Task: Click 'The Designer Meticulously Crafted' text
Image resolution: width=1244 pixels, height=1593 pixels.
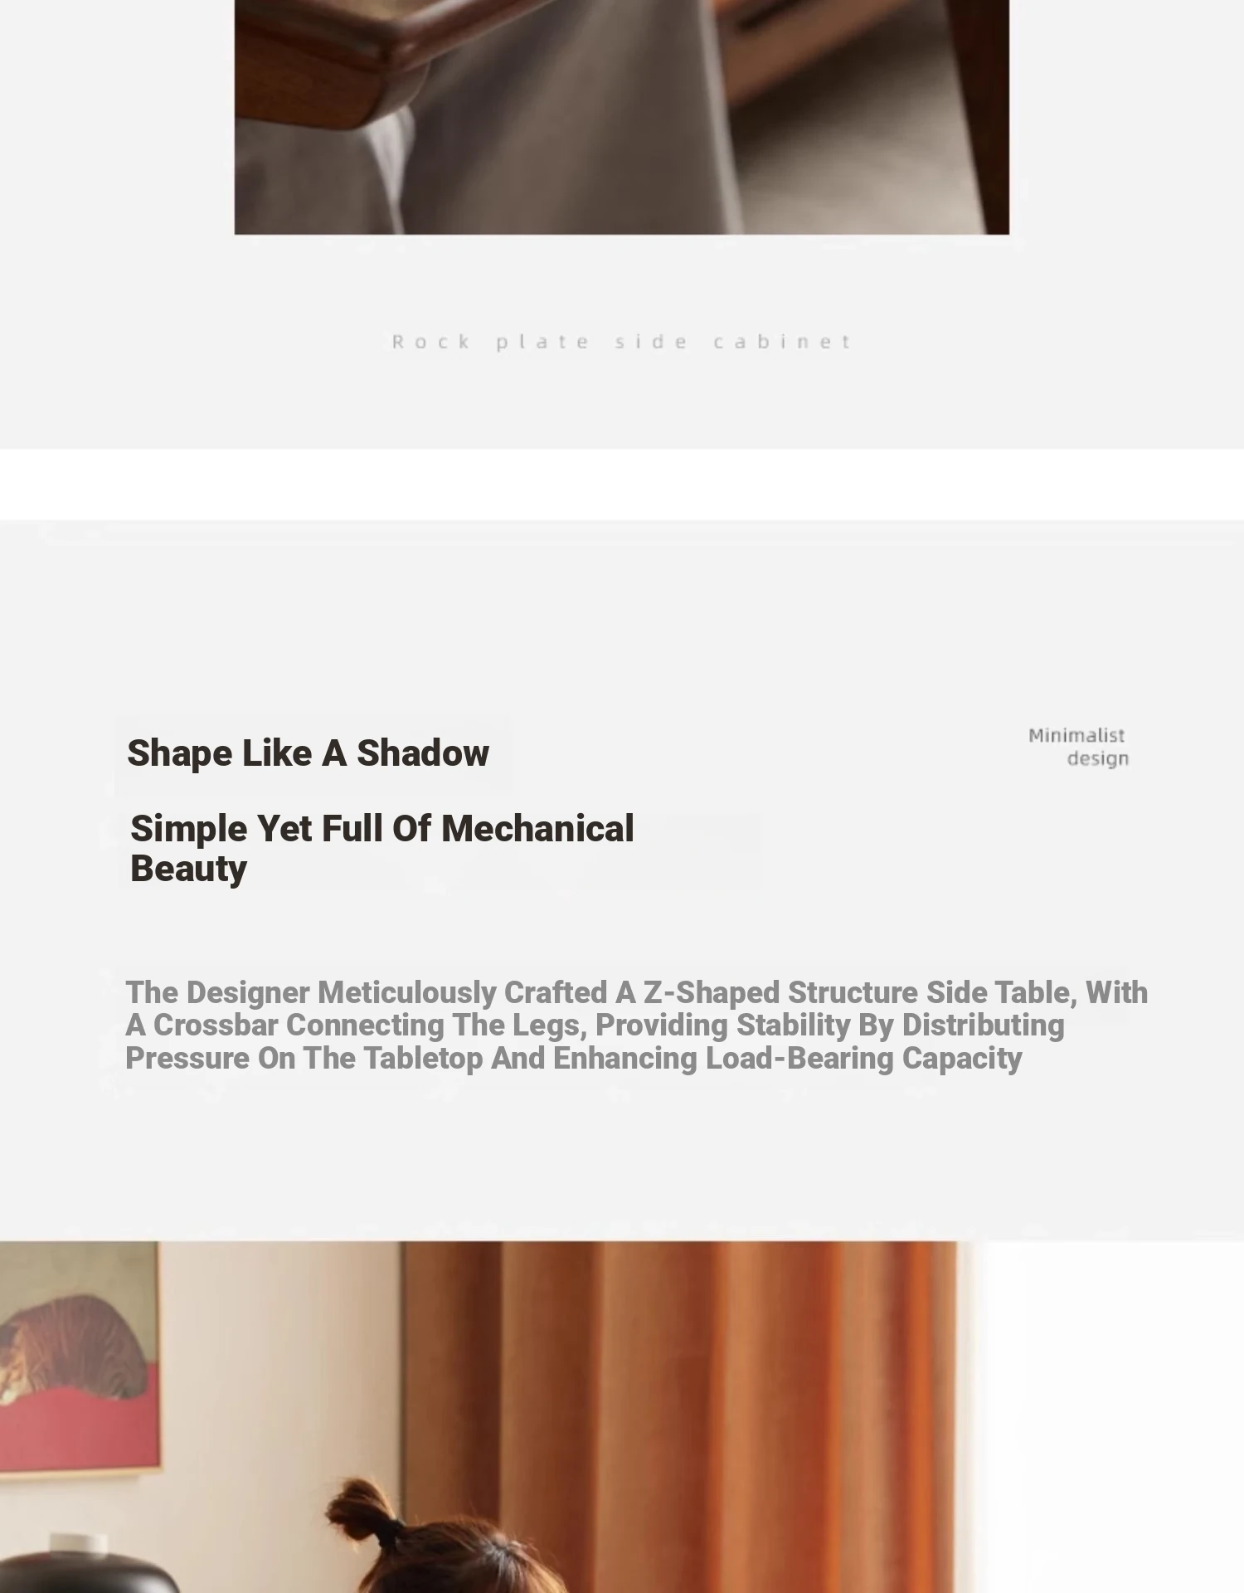Action: [366, 992]
